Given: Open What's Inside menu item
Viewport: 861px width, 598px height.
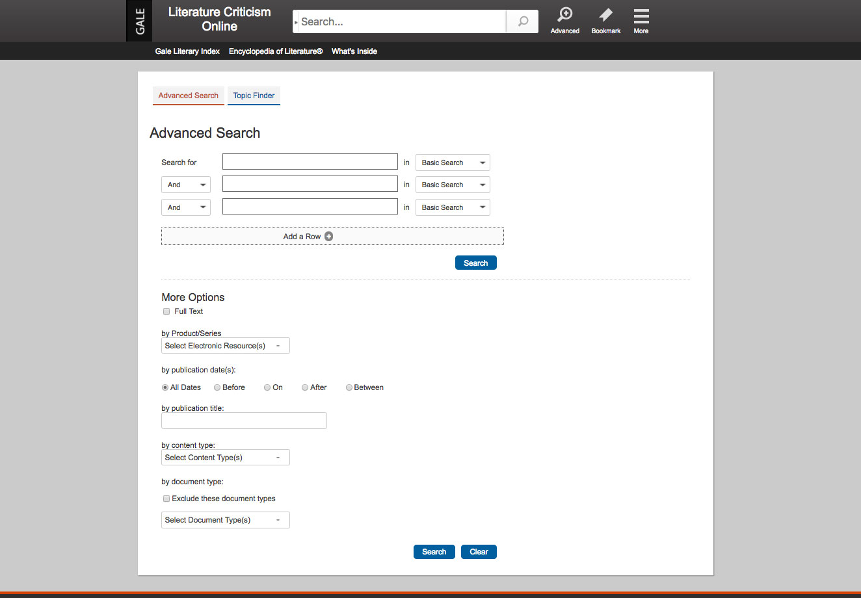Looking at the screenshot, I should tap(354, 51).
